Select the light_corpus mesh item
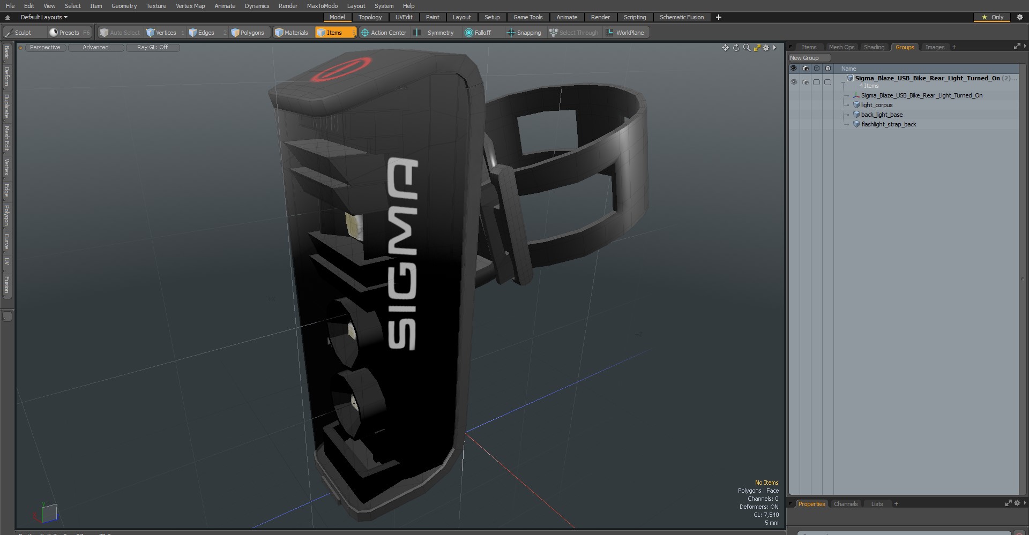 tap(877, 105)
